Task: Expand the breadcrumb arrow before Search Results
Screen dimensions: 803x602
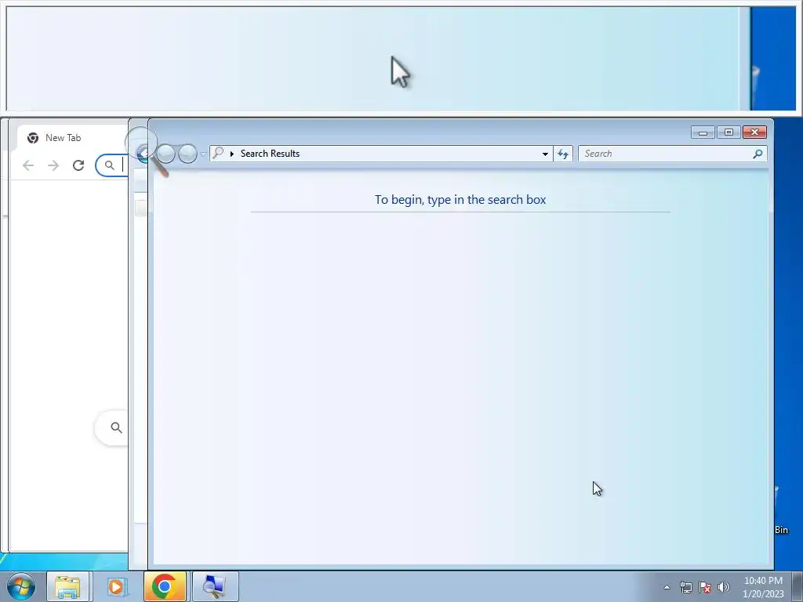Action: tap(232, 154)
